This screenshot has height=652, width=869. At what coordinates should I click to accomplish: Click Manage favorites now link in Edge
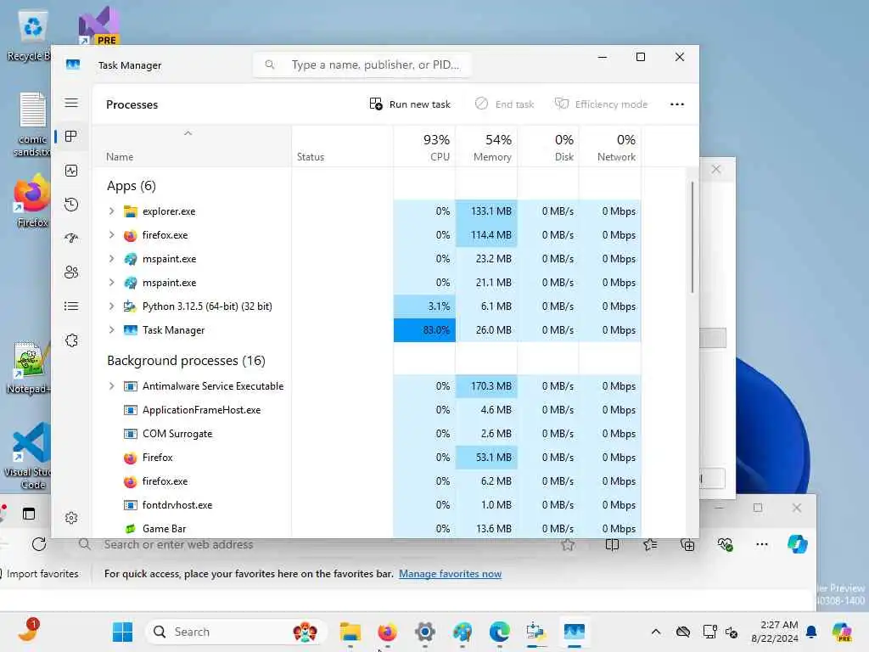(x=450, y=574)
